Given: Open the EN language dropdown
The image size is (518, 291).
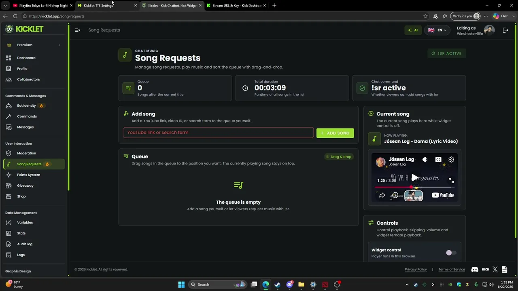Looking at the screenshot, I should [x=437, y=30].
